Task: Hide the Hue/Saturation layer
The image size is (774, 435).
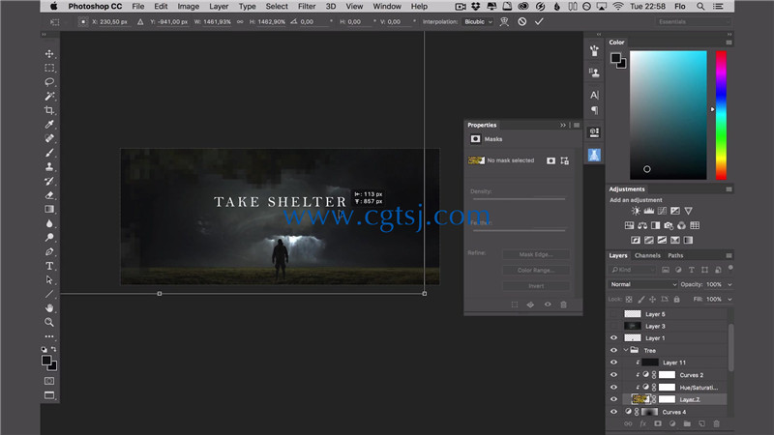Action: (x=613, y=388)
